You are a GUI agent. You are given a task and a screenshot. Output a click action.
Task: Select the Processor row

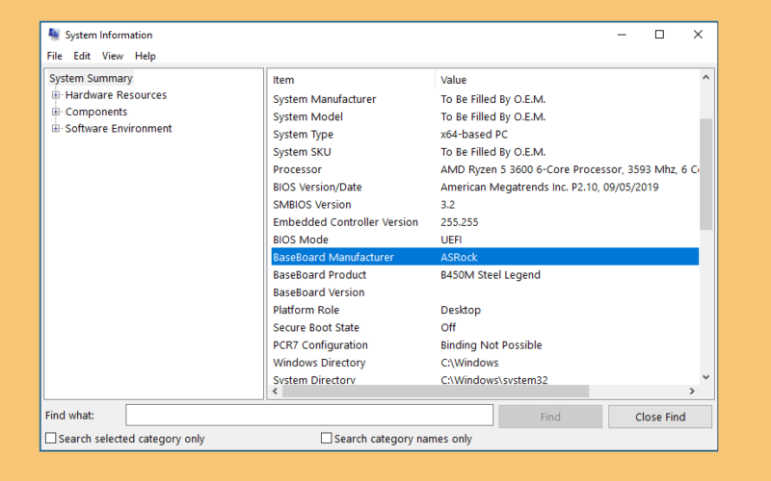pyautogui.click(x=485, y=169)
